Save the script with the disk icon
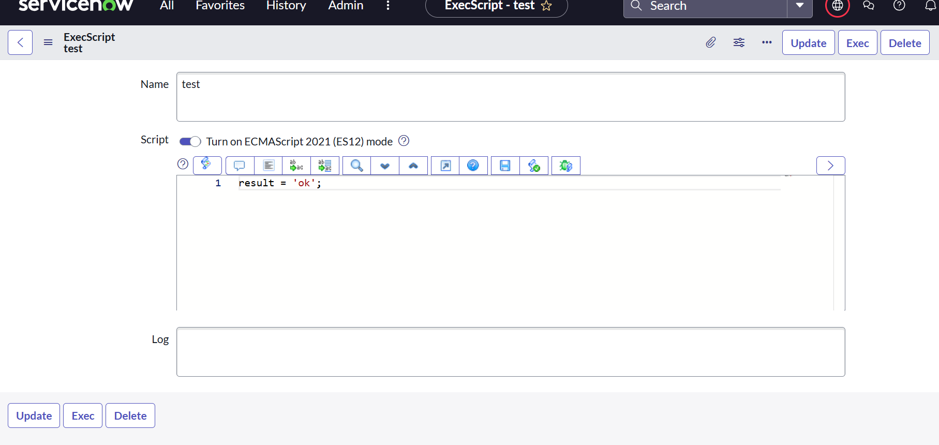 (x=505, y=166)
